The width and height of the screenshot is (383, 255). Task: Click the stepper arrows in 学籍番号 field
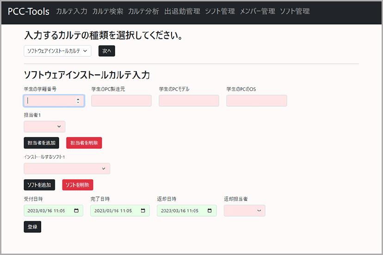pos(78,101)
